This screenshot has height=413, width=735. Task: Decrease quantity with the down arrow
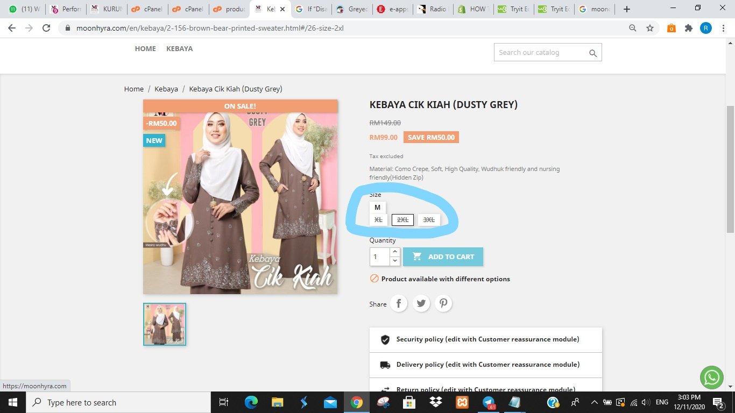[x=394, y=261]
